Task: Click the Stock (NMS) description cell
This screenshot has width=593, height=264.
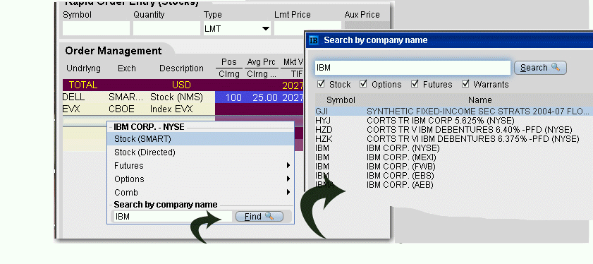Action: pyautogui.click(x=176, y=97)
